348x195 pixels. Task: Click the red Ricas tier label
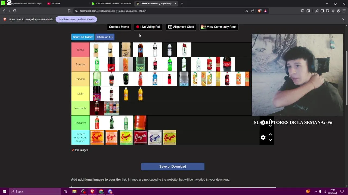click(80, 50)
